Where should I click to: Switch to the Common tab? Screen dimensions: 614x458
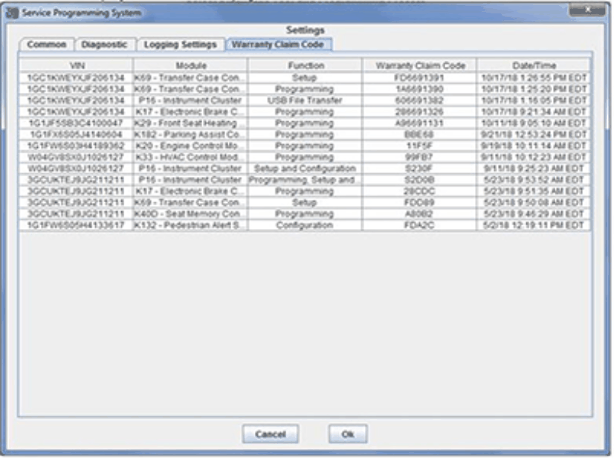tap(46, 45)
